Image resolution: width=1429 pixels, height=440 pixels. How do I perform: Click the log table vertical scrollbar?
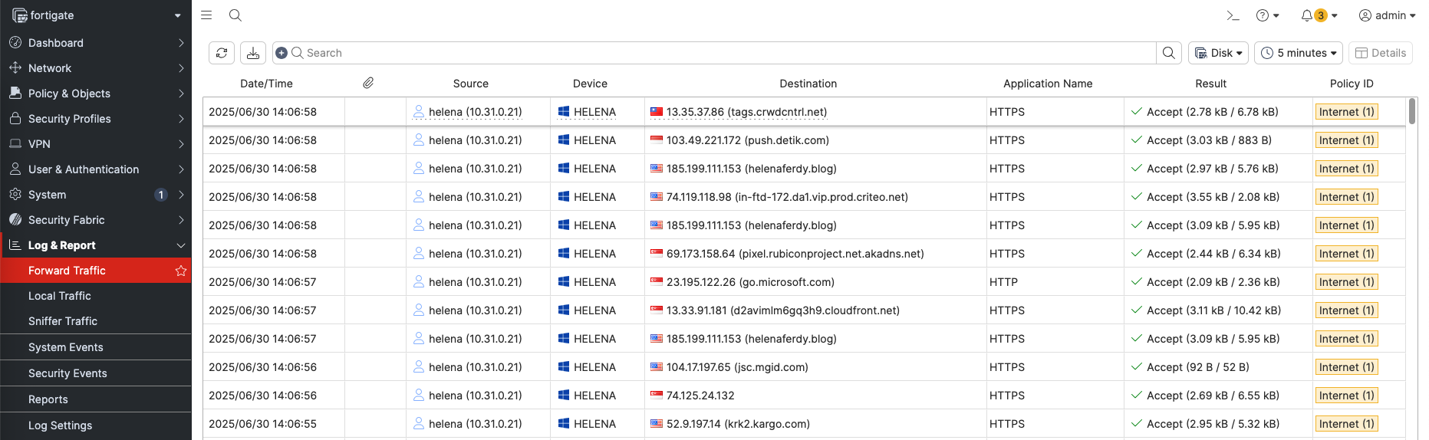pos(1411,112)
